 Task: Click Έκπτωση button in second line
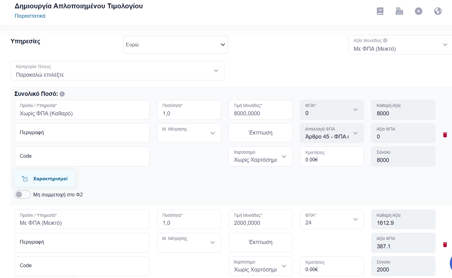tap(260, 242)
